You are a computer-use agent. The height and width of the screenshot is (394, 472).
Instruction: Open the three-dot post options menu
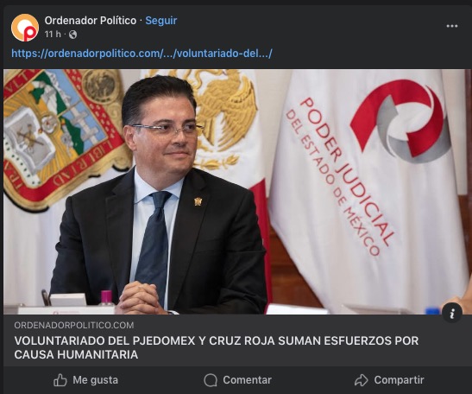coord(452,26)
